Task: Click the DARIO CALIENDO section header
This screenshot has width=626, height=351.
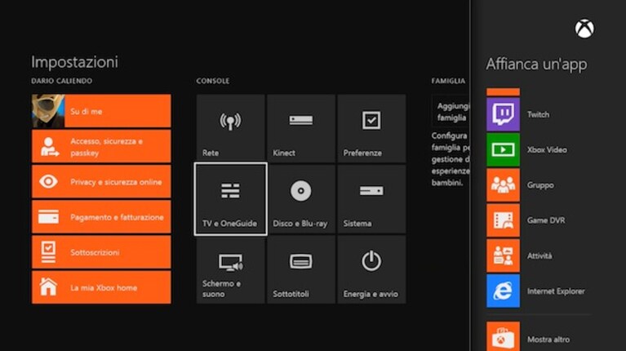Action: click(61, 81)
